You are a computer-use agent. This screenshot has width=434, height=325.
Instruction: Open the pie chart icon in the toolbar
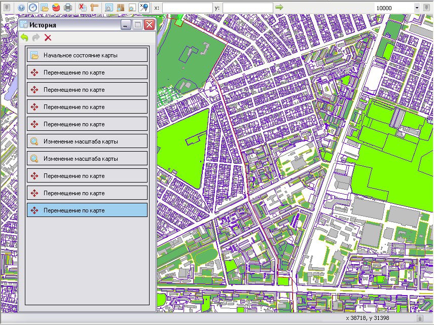tap(56, 8)
